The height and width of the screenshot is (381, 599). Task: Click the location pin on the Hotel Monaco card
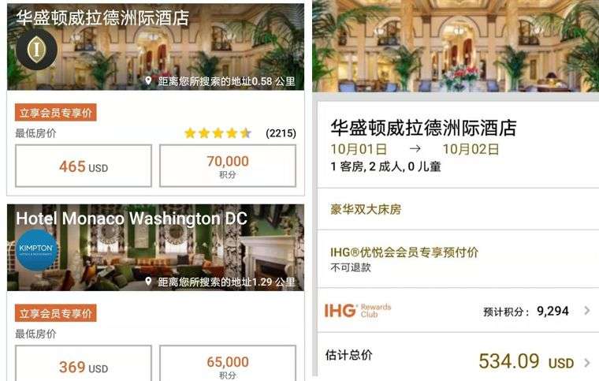click(149, 282)
